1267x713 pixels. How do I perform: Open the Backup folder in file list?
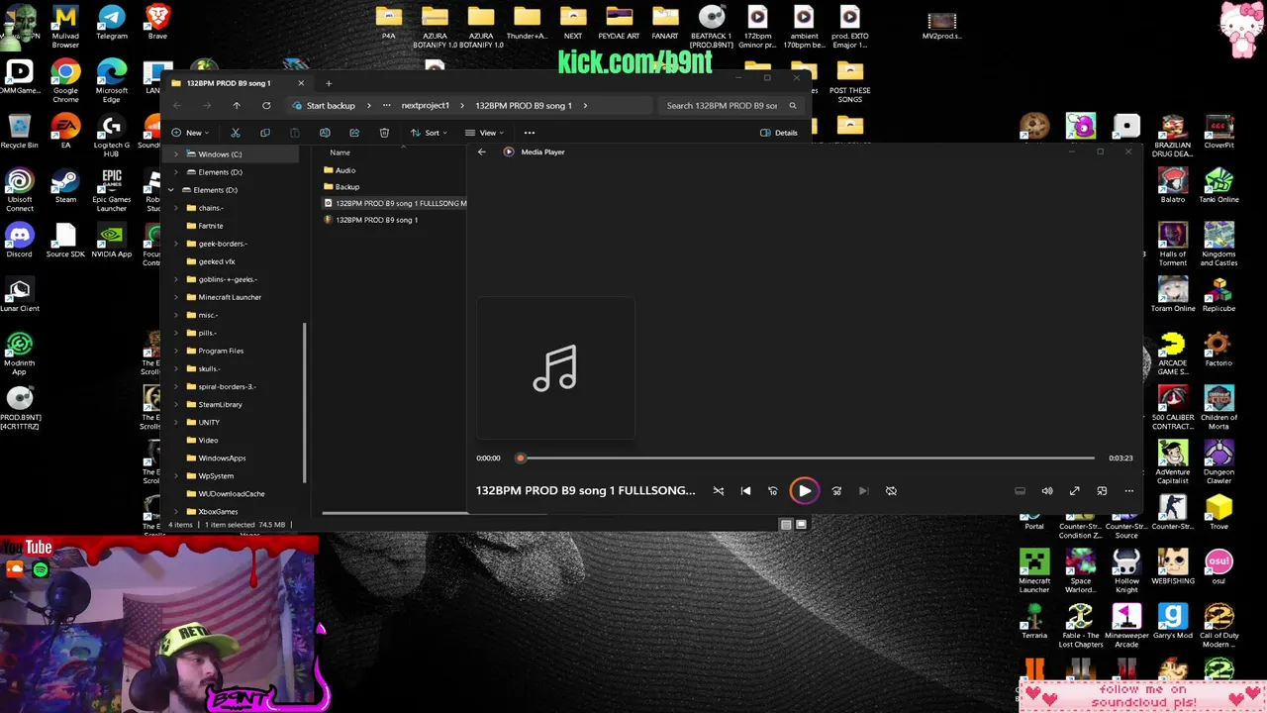click(347, 186)
